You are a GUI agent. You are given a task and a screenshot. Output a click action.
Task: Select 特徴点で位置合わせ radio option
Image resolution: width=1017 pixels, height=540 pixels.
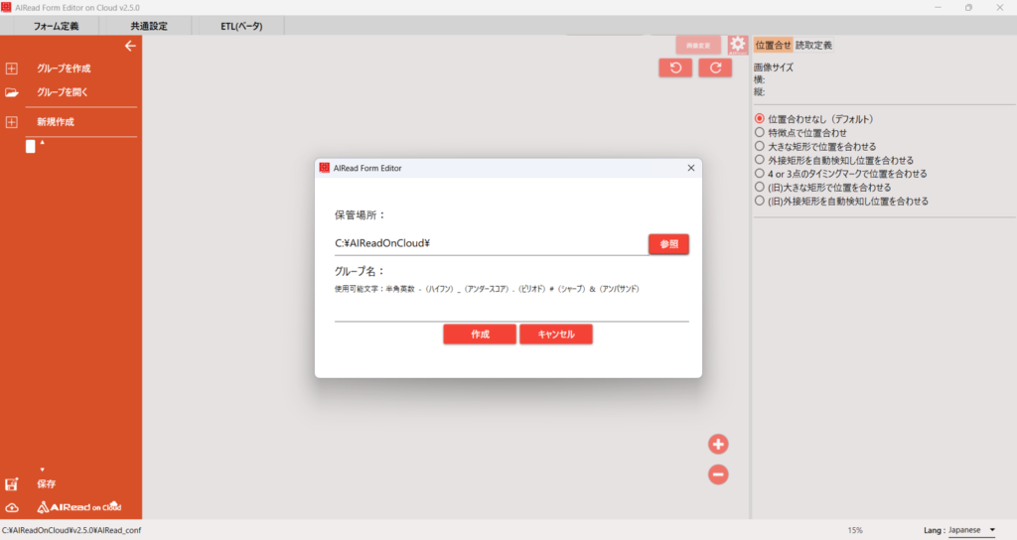[x=760, y=132]
